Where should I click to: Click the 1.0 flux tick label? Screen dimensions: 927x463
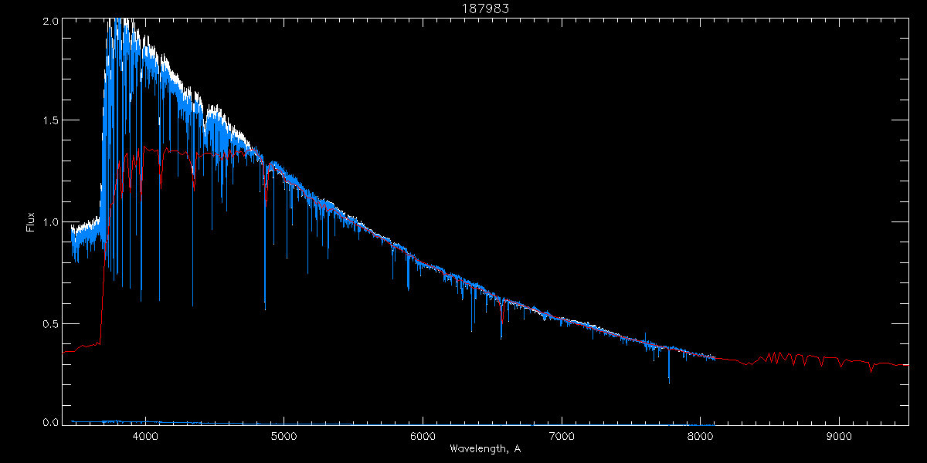coord(49,222)
